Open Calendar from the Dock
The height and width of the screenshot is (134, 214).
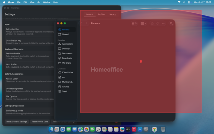(x=98, y=129)
